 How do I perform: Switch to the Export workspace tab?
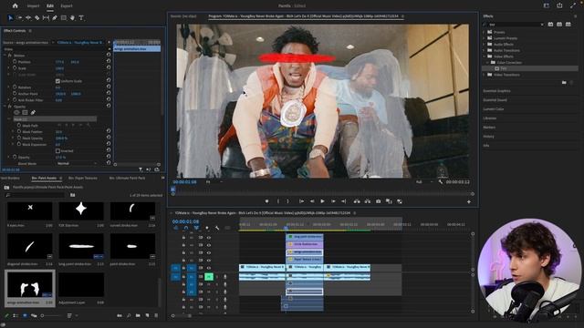click(x=67, y=6)
